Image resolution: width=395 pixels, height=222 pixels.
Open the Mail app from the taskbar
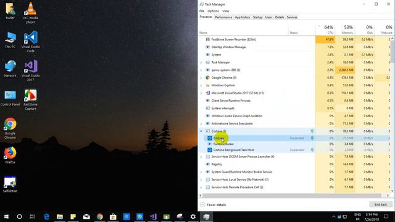86,216
